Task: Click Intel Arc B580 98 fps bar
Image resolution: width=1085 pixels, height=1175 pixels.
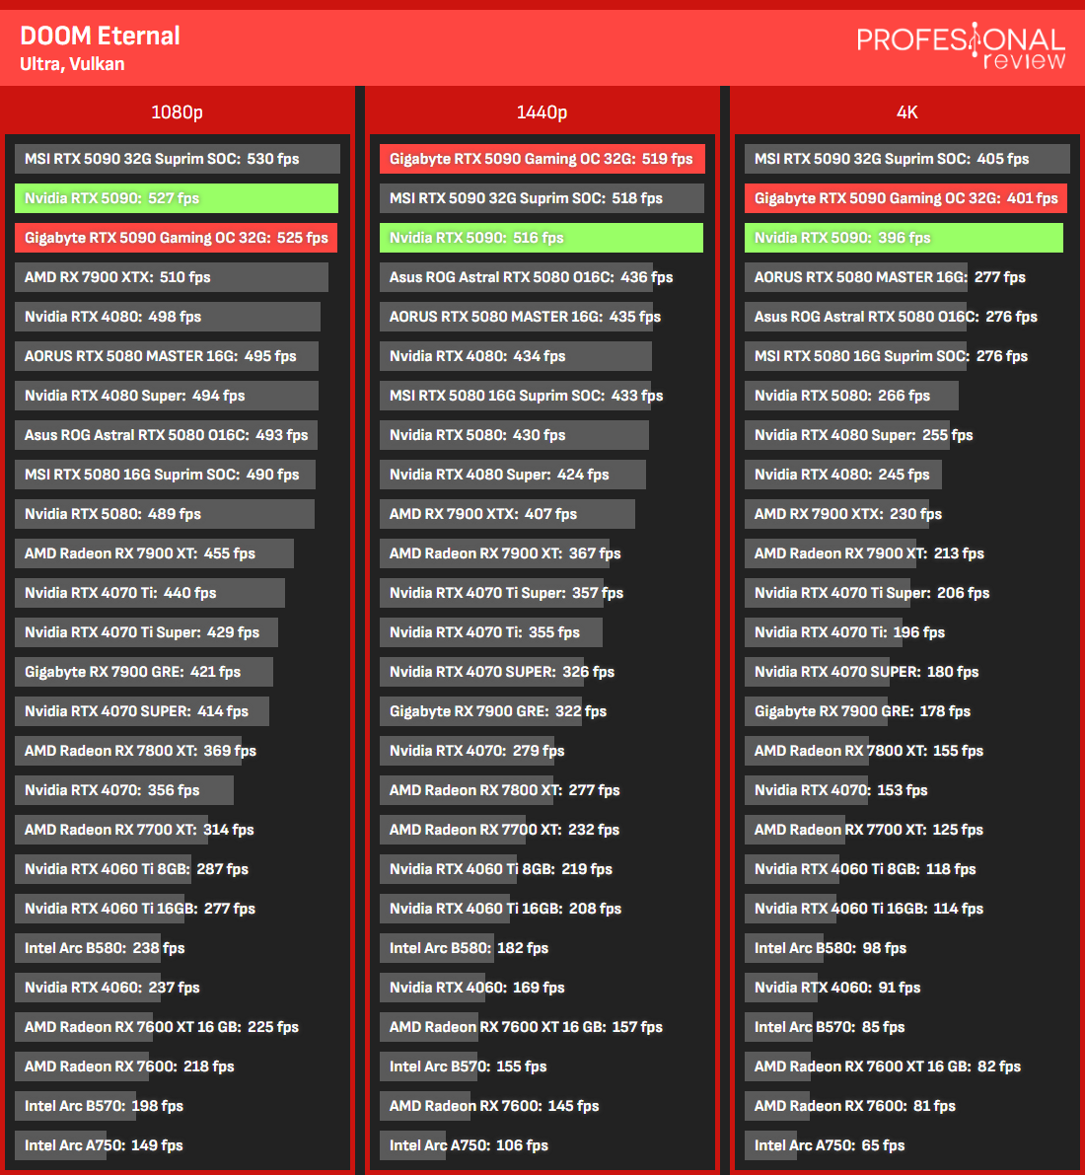Action: [x=784, y=949]
